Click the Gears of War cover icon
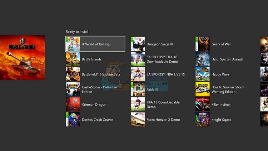Image resolution: width=268 pixels, height=151 pixels. click(x=203, y=44)
